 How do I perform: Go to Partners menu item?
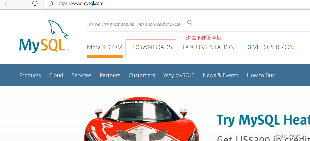(110, 75)
